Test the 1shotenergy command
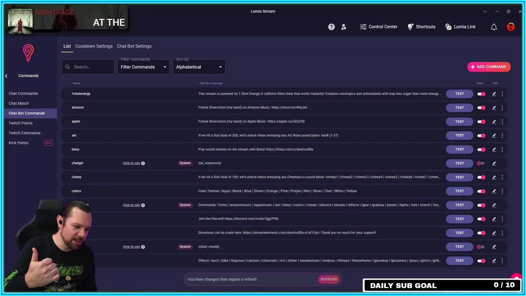The width and height of the screenshot is (526, 296). click(459, 94)
